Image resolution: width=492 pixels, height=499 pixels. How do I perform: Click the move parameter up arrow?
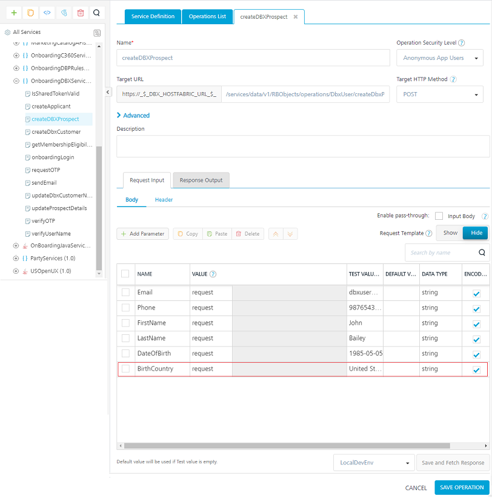click(276, 234)
